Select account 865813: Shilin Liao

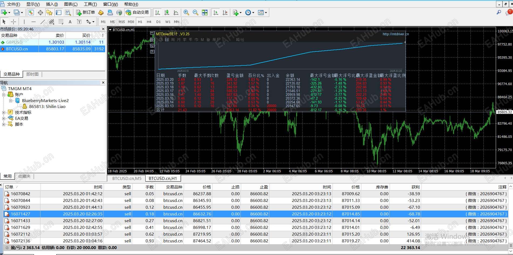[x=47, y=107]
